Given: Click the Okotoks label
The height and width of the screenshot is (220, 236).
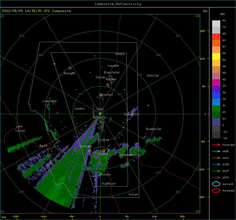Looking at the screenshot, I should point(105,174).
